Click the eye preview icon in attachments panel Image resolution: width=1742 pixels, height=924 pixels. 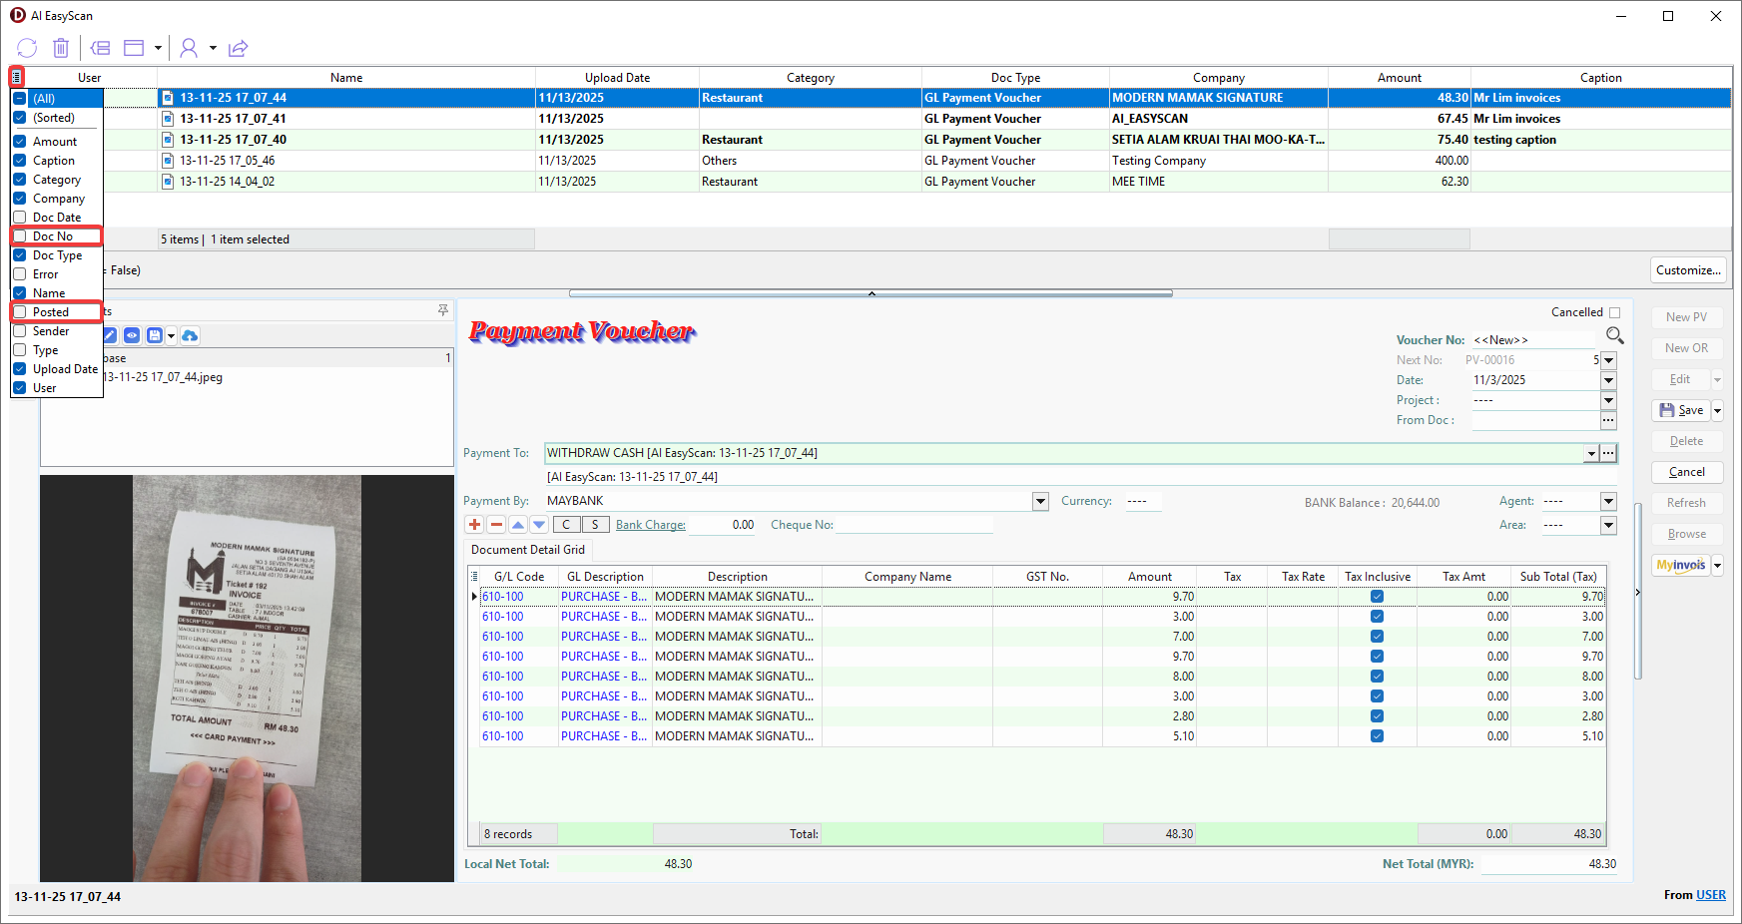click(132, 335)
